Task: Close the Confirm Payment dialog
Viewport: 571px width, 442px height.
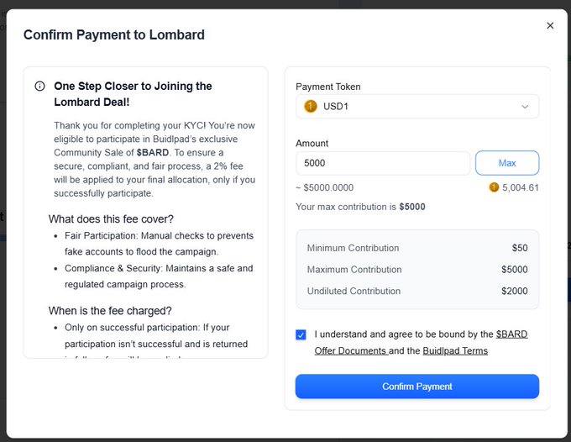Action: pyautogui.click(x=550, y=25)
